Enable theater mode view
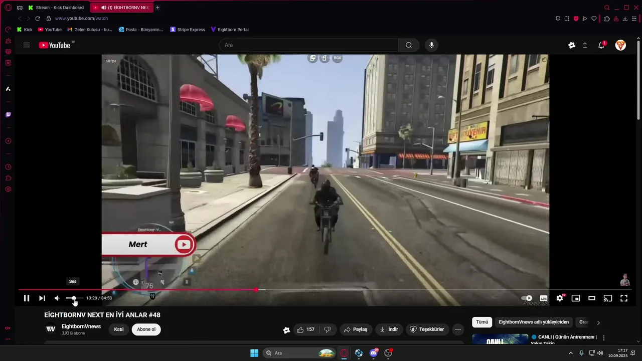 (592, 298)
